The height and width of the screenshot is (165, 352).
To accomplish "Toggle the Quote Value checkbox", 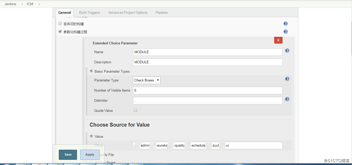I will pos(135,110).
